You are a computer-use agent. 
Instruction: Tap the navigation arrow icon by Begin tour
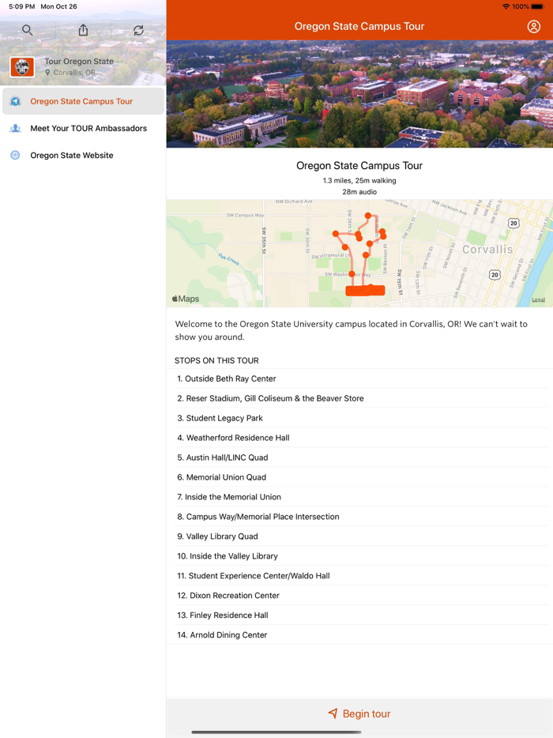[333, 714]
